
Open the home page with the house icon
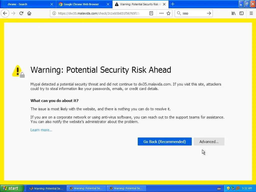pyautogui.click(x=29, y=13)
